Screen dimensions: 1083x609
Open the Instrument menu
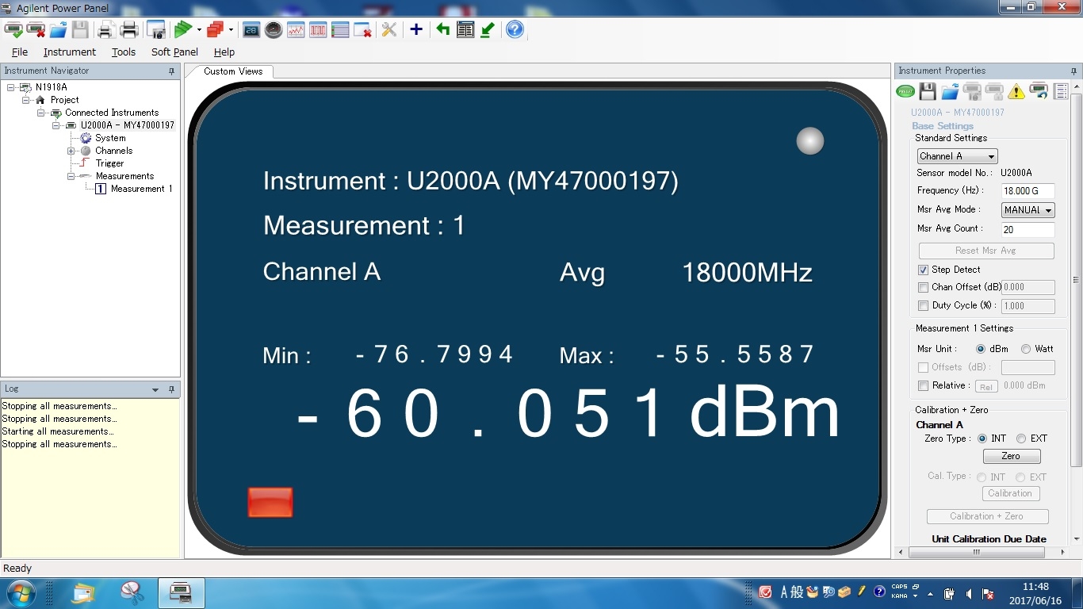click(x=70, y=52)
